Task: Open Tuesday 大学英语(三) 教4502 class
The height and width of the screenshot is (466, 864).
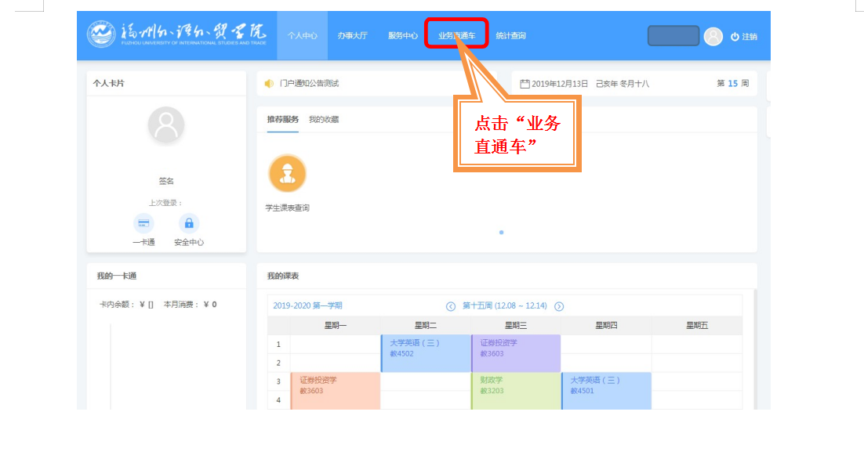Action: [426, 353]
